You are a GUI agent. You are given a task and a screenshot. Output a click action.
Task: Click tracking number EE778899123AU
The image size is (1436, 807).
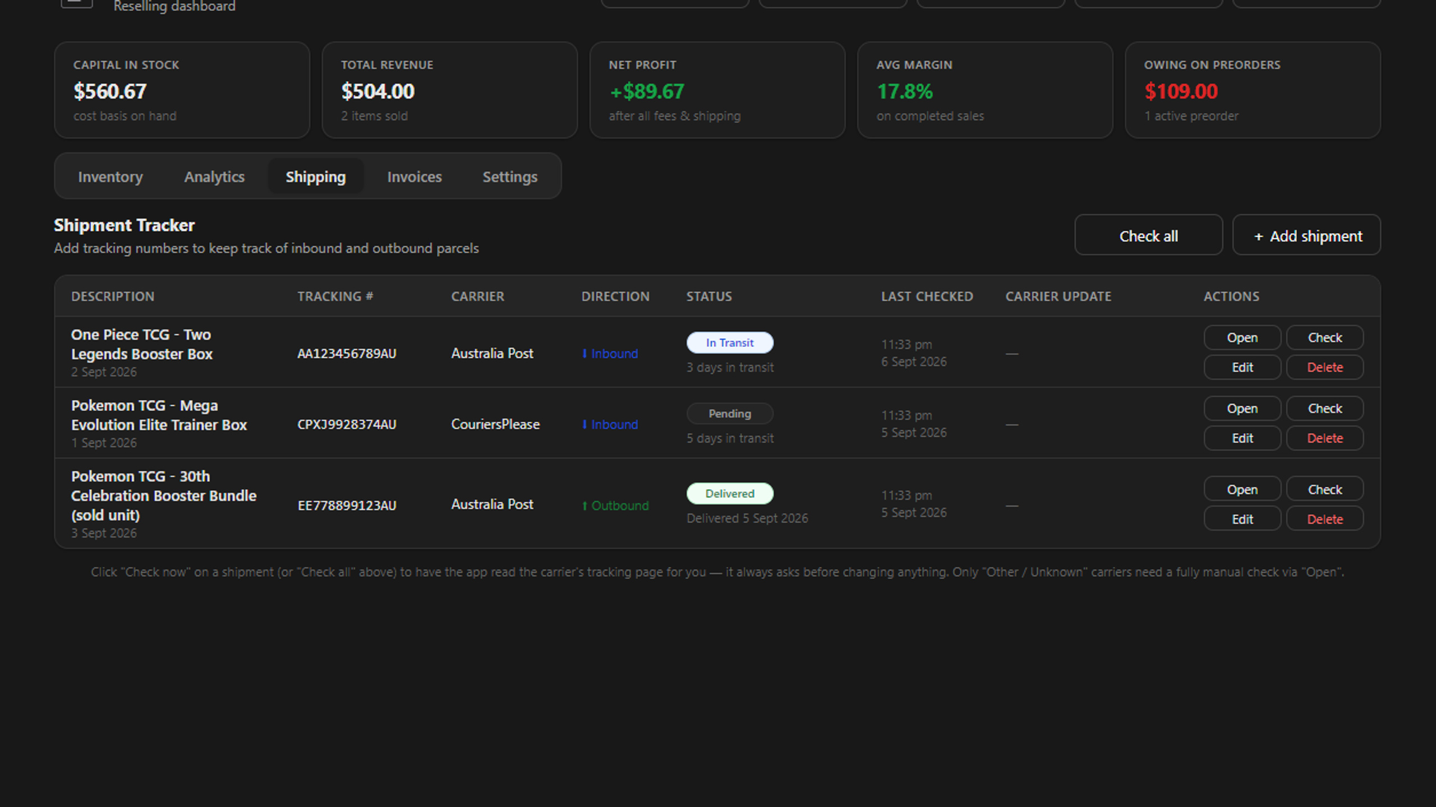[x=347, y=505]
